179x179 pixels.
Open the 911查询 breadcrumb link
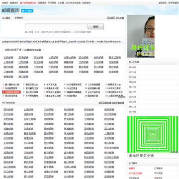[6, 18]
